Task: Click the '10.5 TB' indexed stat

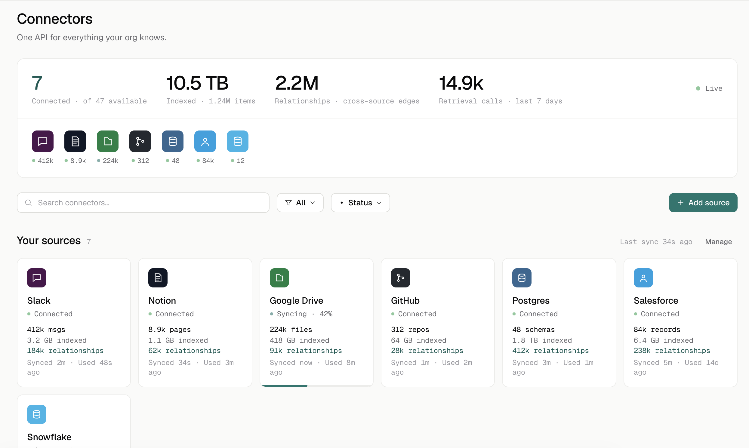Action: coord(197,83)
